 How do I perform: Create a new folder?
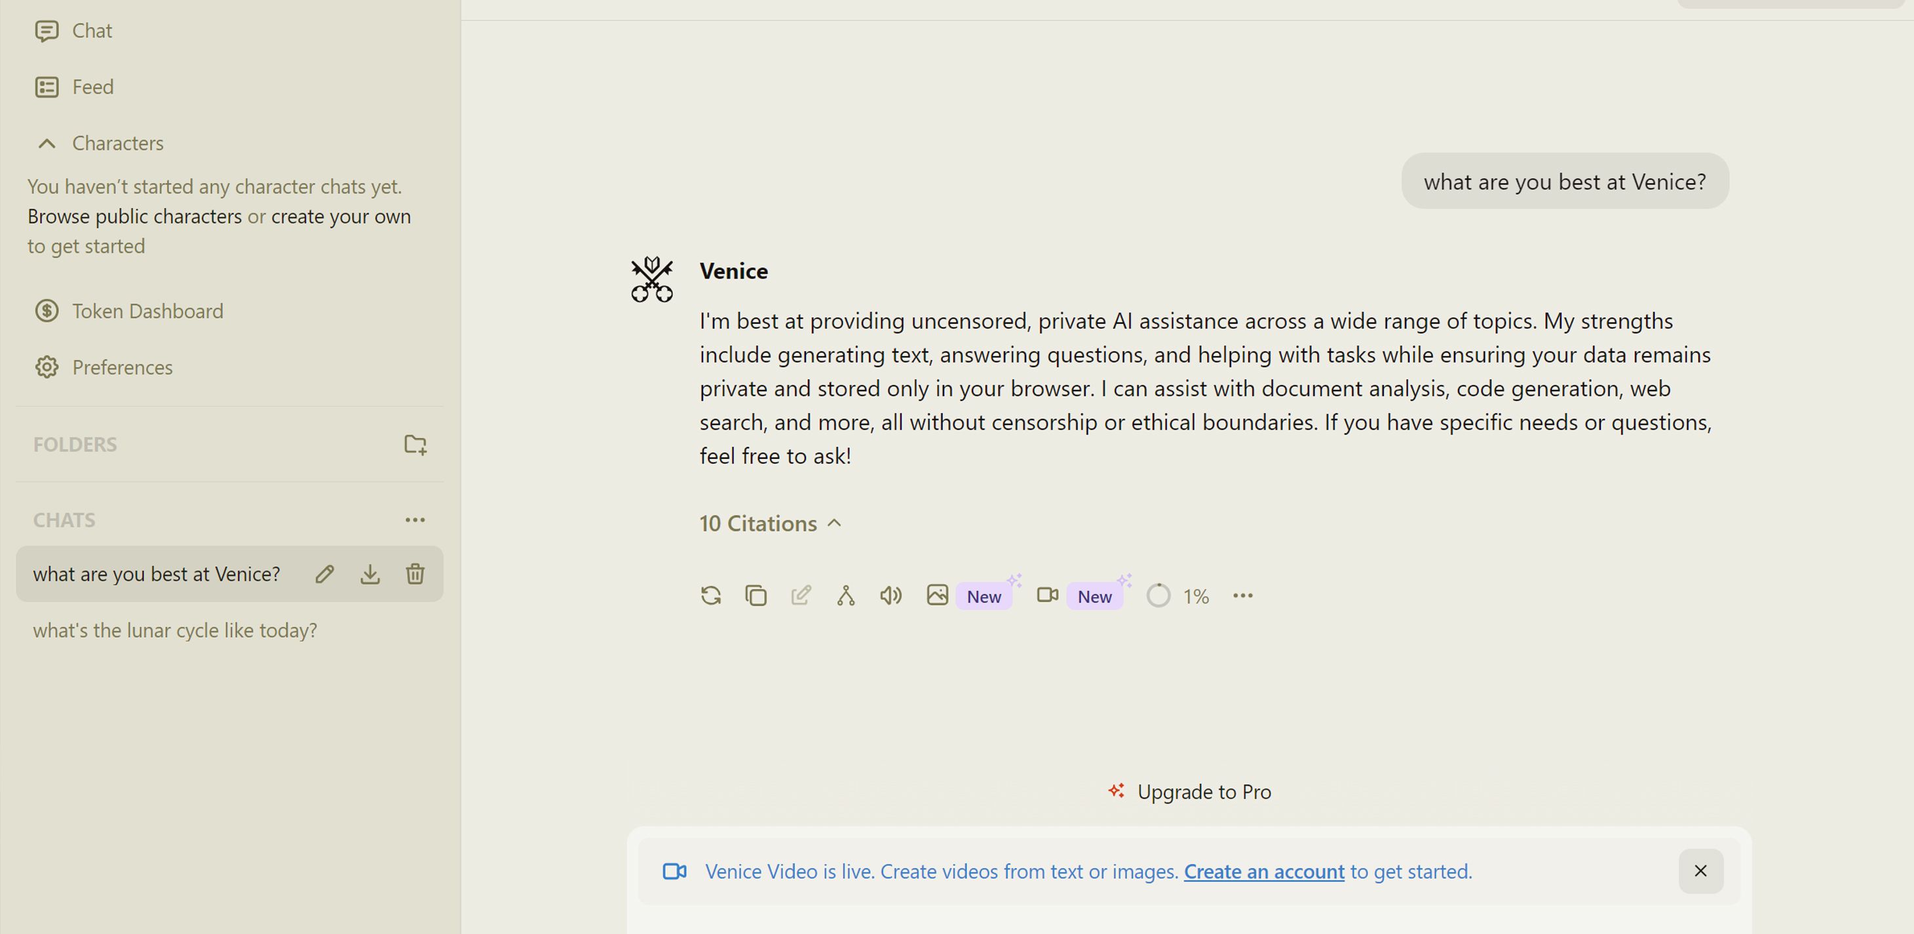click(415, 444)
